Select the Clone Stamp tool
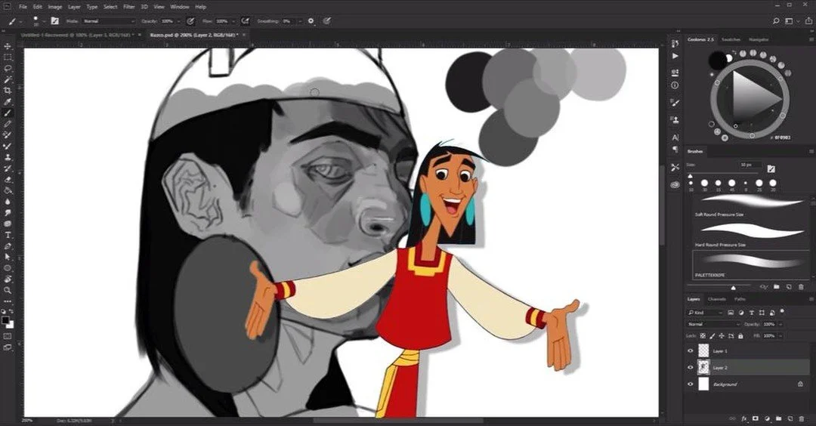Screen dimensions: 816x426 coord(8,157)
